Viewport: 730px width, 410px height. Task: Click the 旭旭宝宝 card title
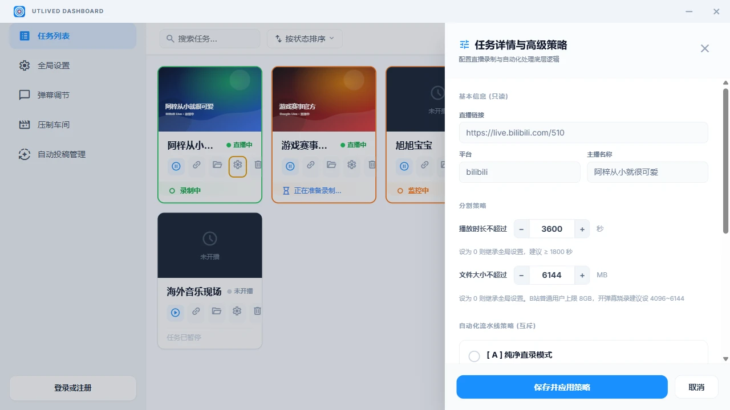414,146
